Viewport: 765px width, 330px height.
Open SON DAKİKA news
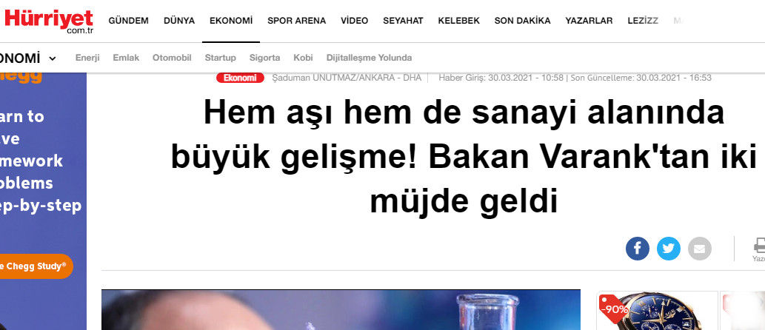coord(523,21)
